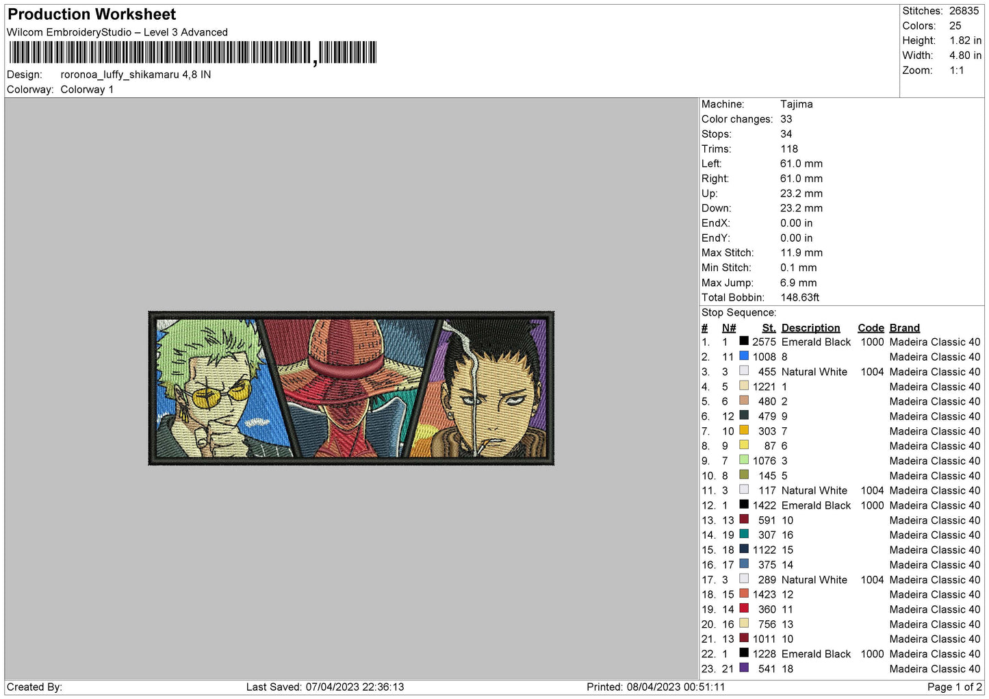Select the navy swatch beside 1122 stitches
989x699 pixels.
click(x=744, y=549)
